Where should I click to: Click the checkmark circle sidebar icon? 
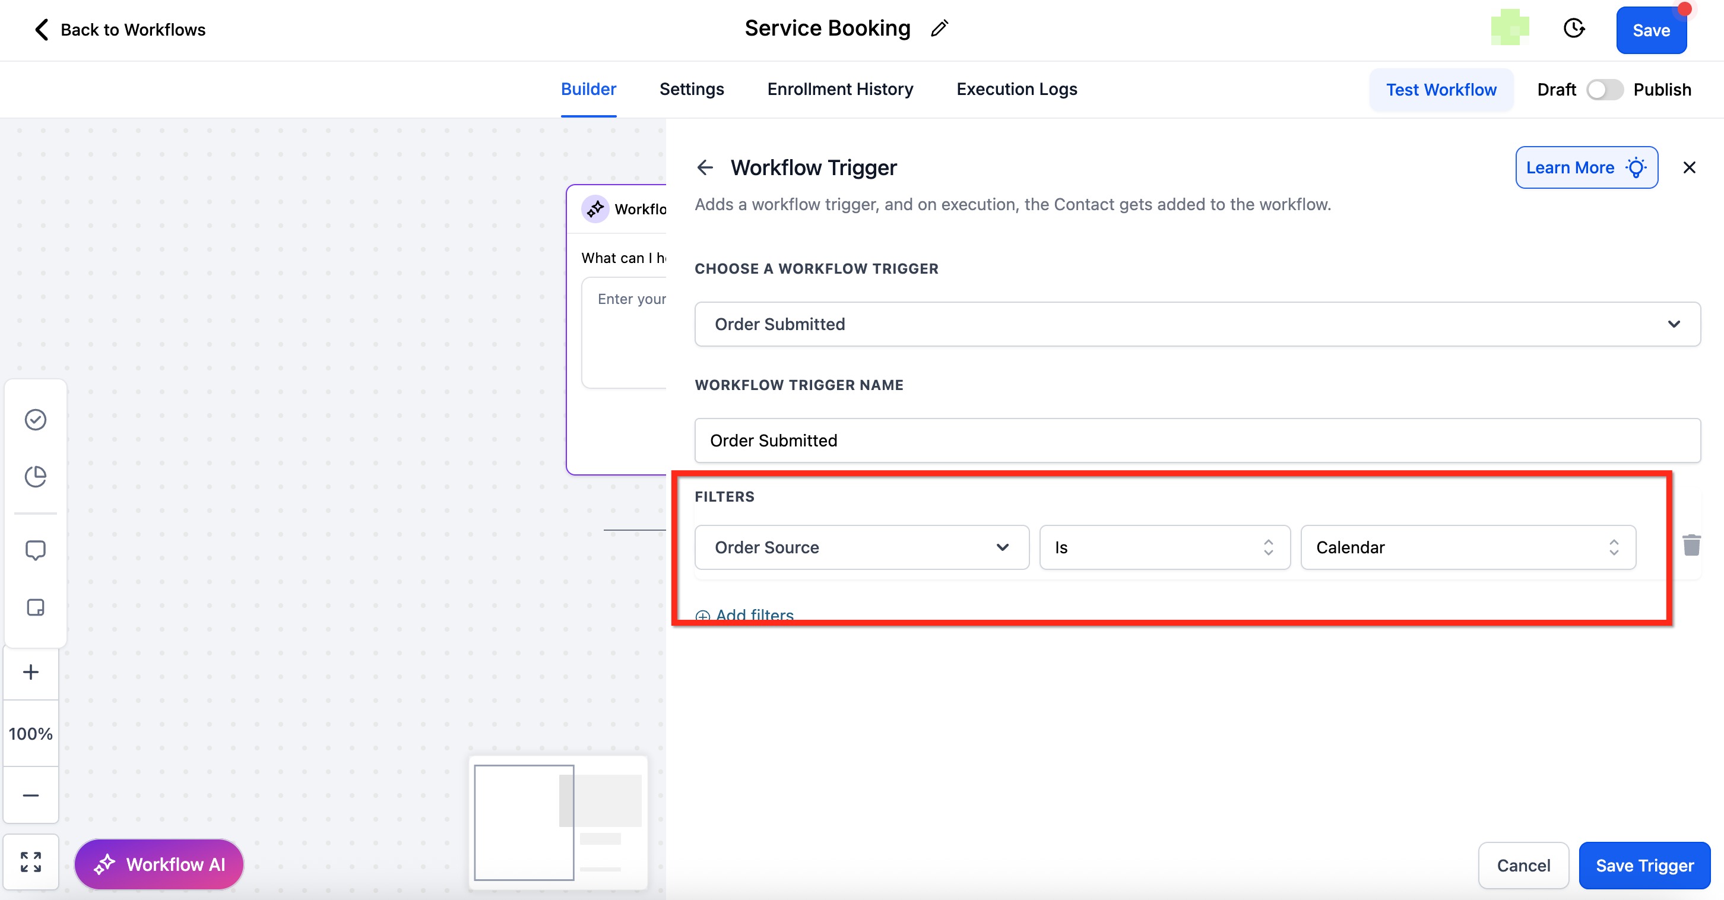point(35,420)
